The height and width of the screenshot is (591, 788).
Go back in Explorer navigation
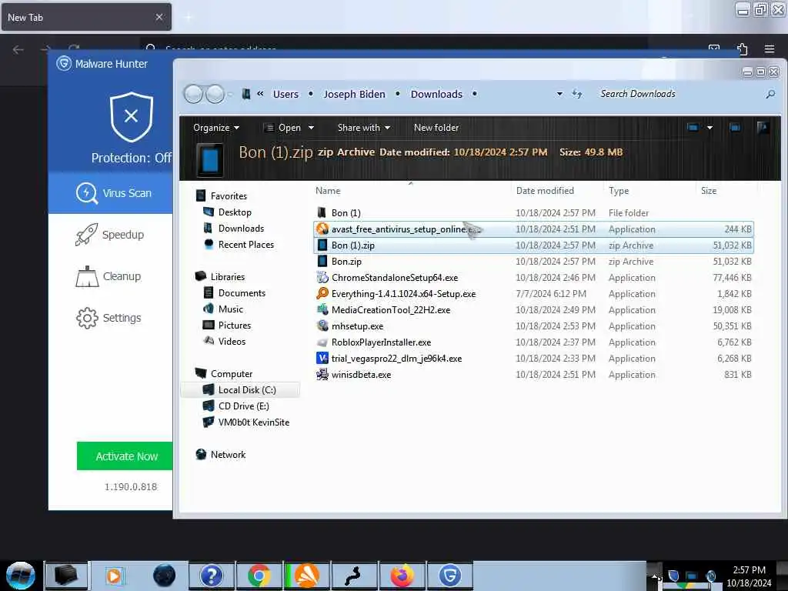pyautogui.click(x=193, y=94)
